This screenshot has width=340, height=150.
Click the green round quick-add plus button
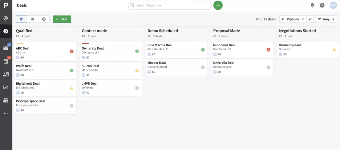(x=218, y=5)
